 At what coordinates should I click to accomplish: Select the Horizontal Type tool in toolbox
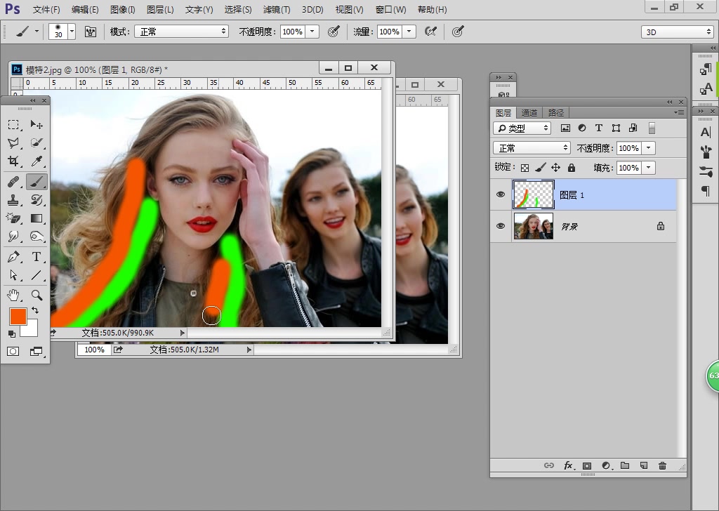pos(37,257)
